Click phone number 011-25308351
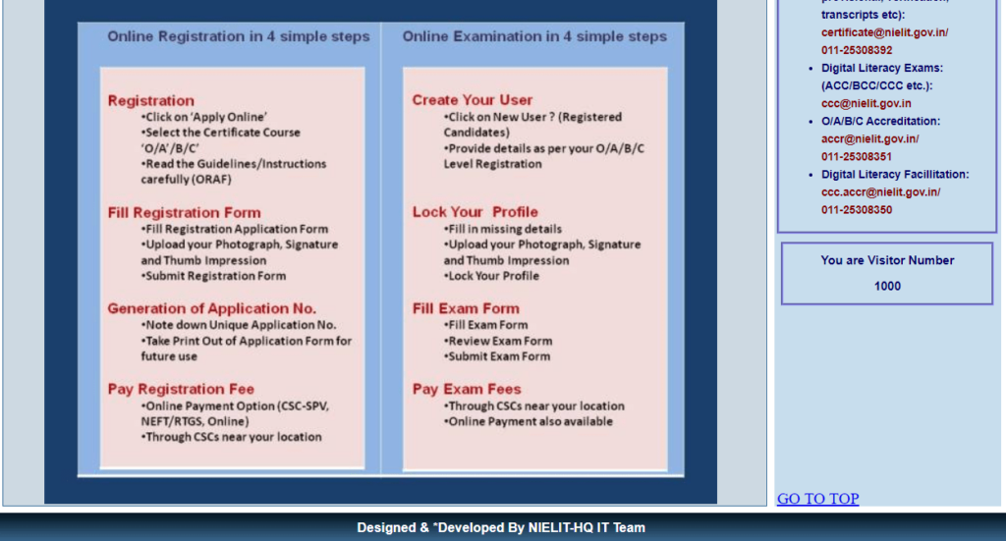The width and height of the screenshot is (1006, 541). coord(857,156)
